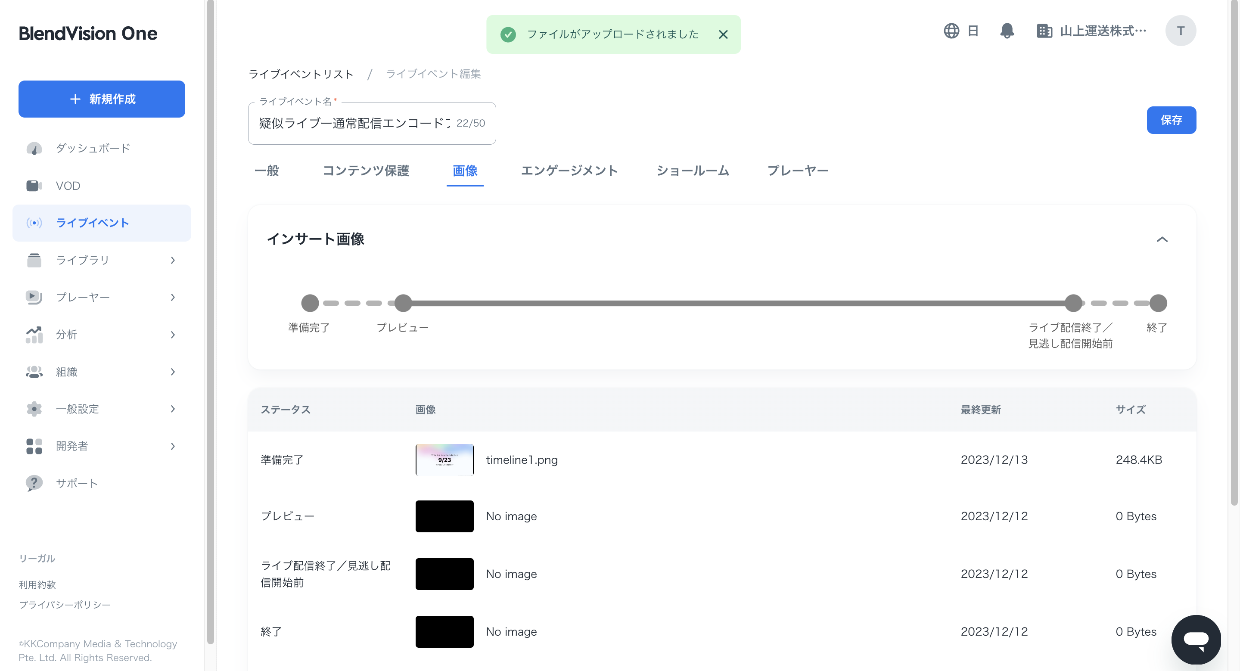The image size is (1240, 671).
Task: Collapse the インサート画像 section
Action: coord(1163,239)
